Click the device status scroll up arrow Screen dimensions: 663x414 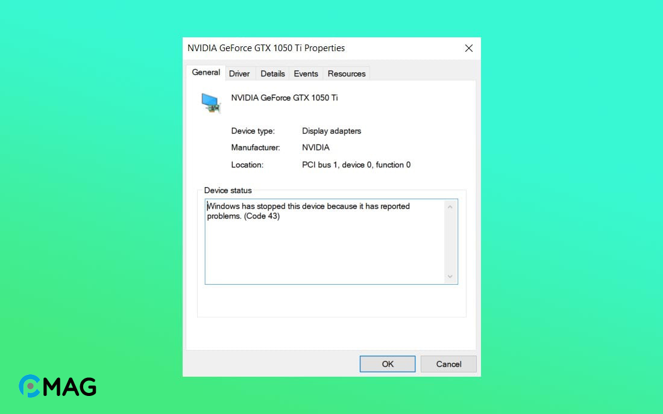point(450,207)
